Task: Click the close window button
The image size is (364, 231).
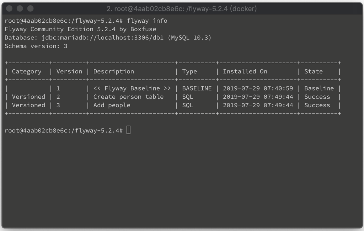Action: (9, 9)
